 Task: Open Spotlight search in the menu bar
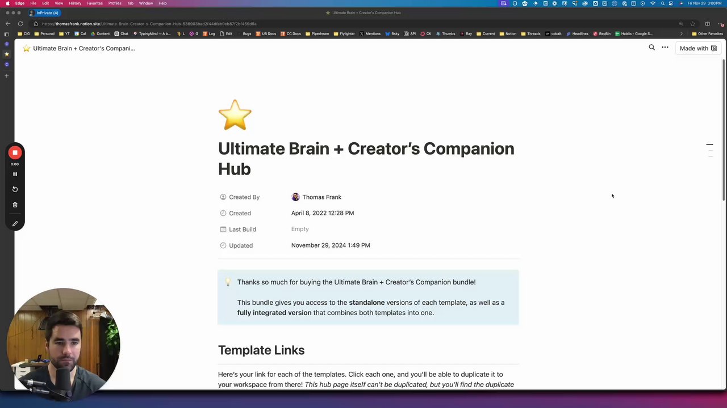(x=662, y=3)
